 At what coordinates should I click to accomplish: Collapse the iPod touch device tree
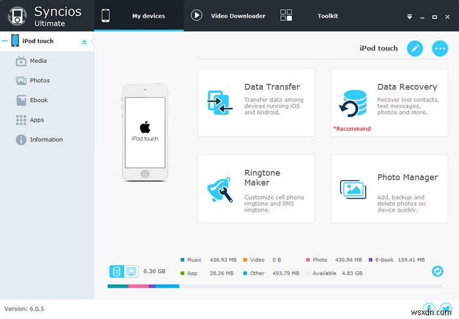(x=5, y=41)
